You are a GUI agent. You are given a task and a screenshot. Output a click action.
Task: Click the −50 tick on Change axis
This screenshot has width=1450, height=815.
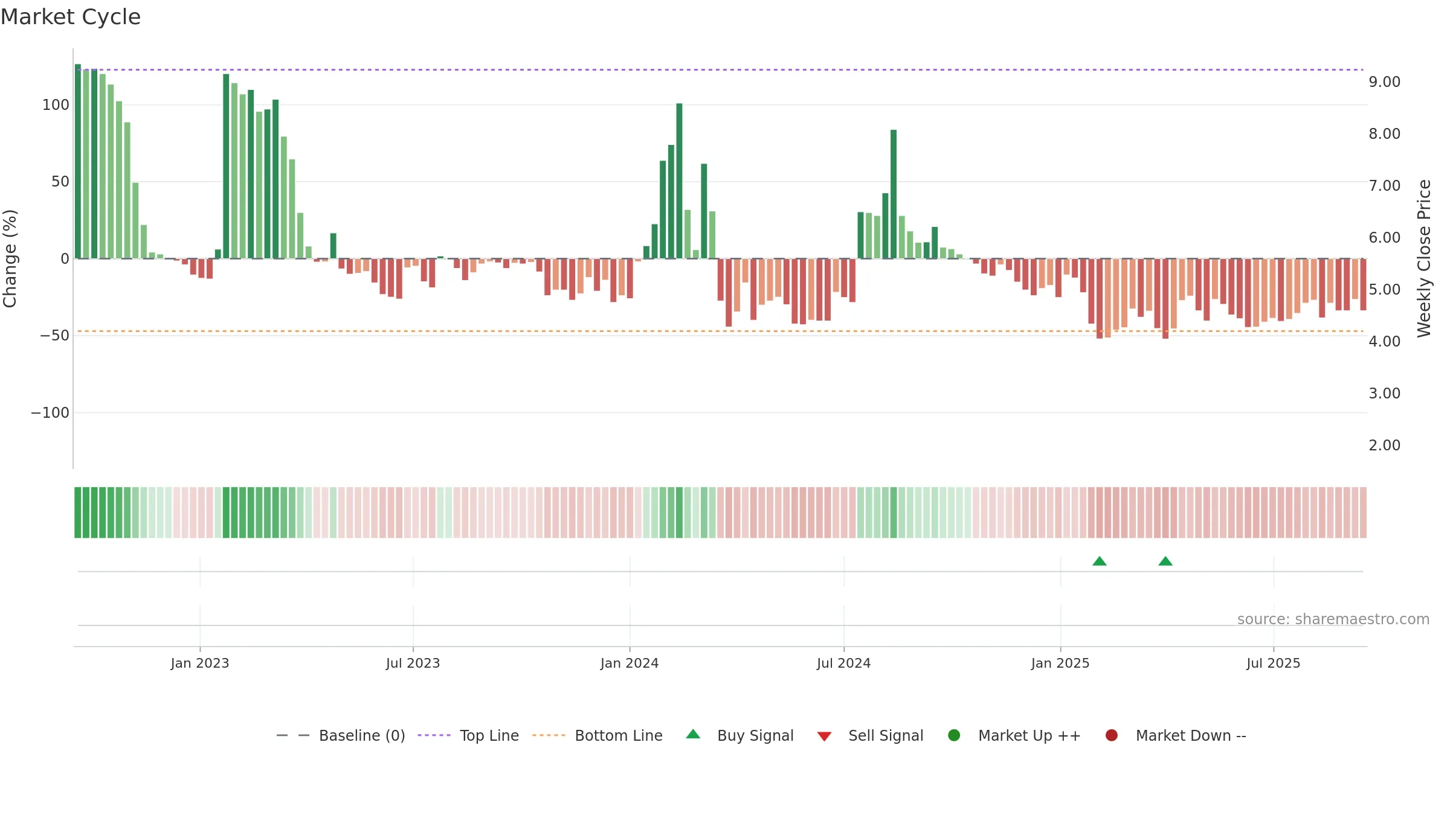[55, 336]
